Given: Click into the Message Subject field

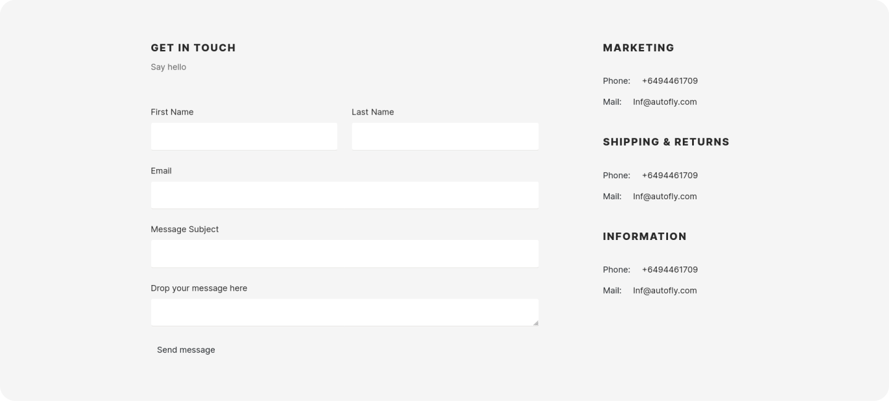Looking at the screenshot, I should pyautogui.click(x=344, y=254).
